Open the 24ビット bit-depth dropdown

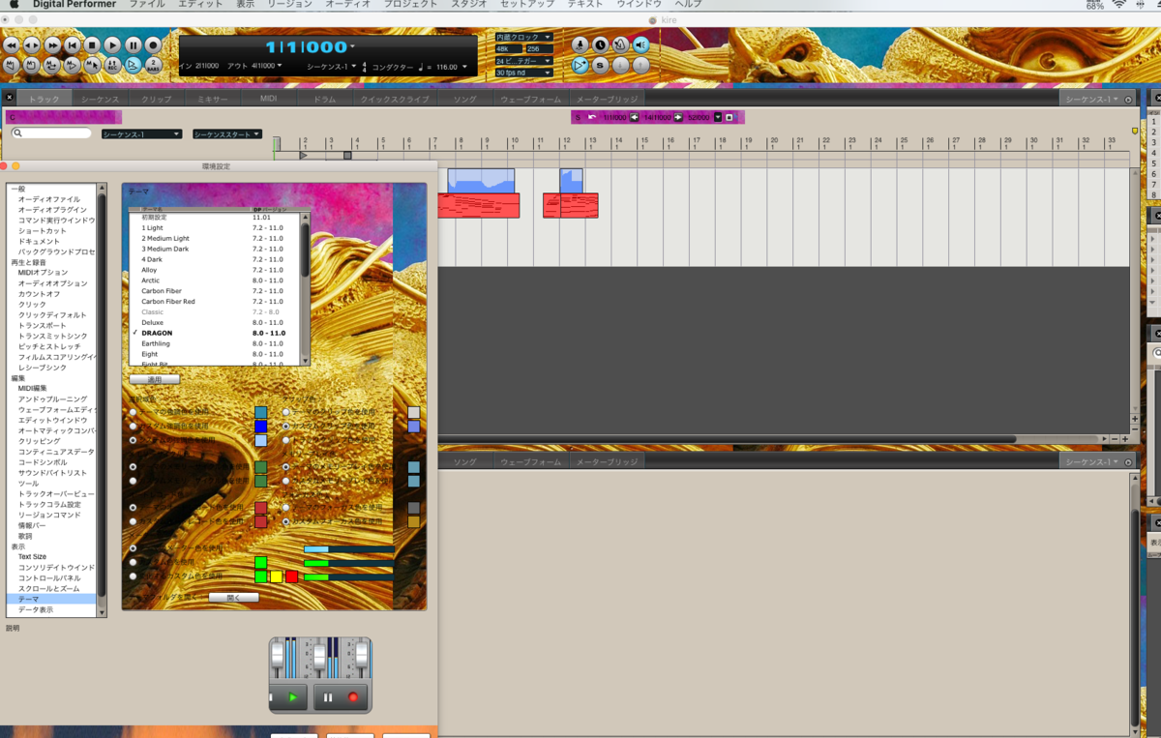click(x=523, y=61)
